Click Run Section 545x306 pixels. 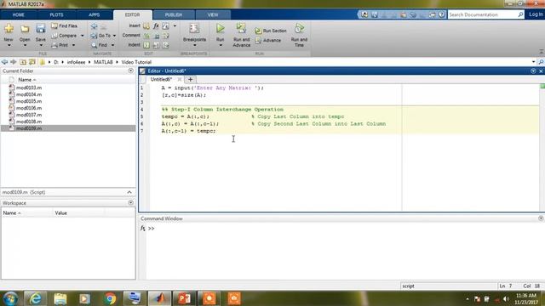pos(271,31)
